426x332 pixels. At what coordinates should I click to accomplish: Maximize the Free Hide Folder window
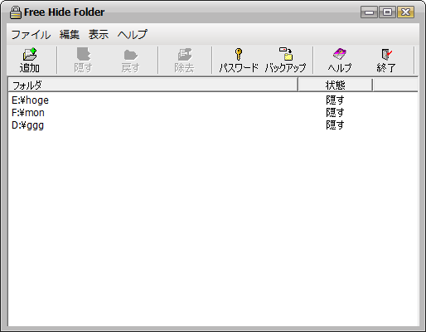(x=387, y=12)
